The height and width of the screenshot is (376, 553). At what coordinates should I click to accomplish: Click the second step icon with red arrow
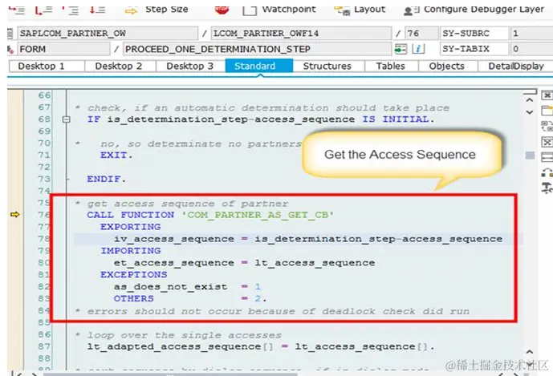tap(43, 10)
